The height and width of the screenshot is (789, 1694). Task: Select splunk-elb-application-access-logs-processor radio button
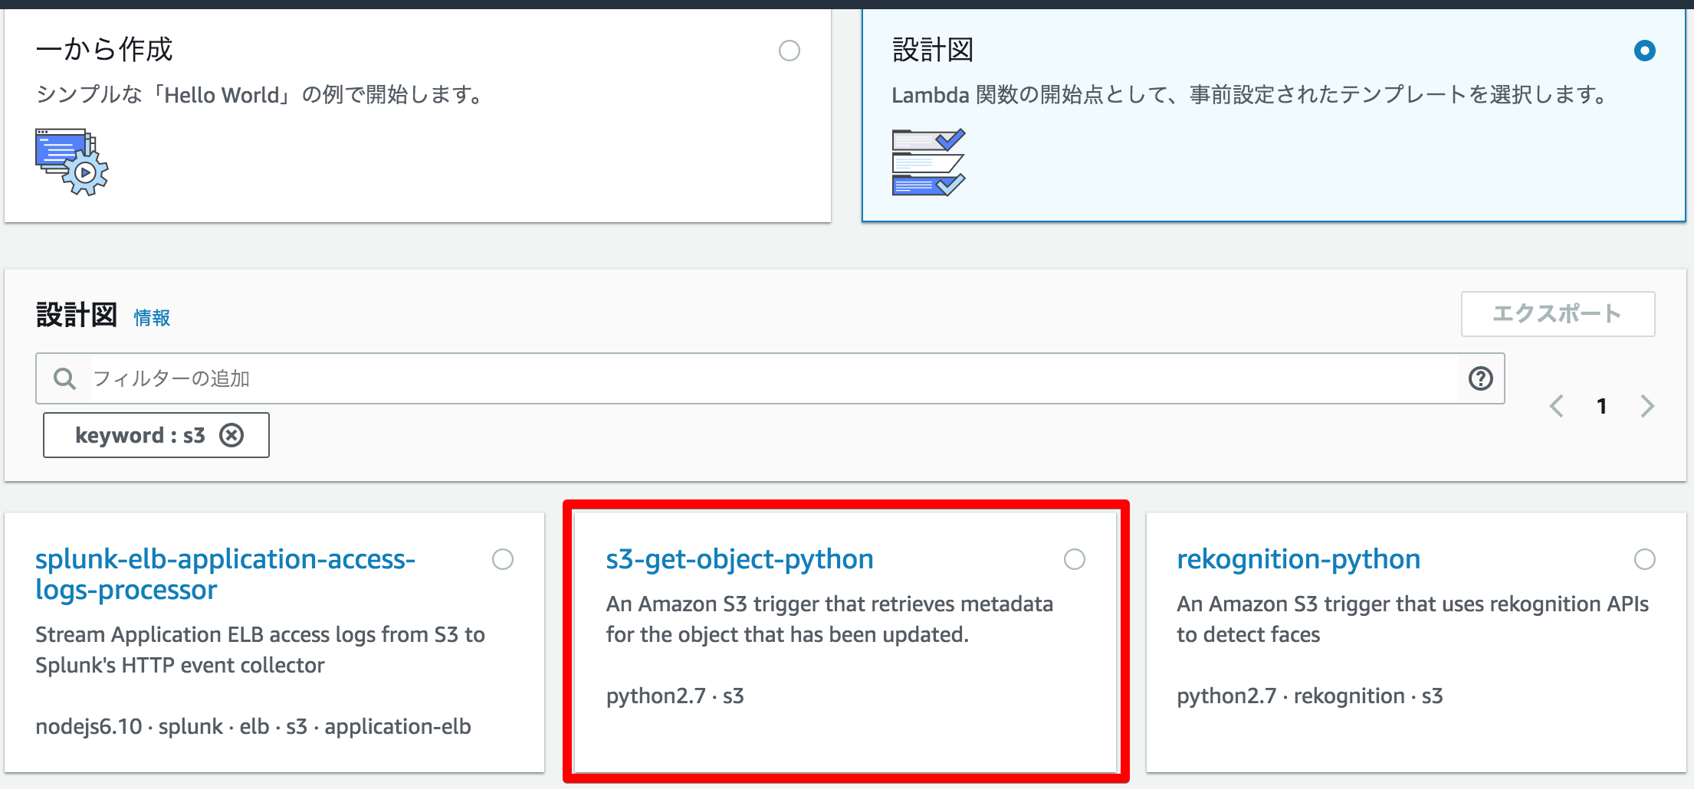click(503, 559)
